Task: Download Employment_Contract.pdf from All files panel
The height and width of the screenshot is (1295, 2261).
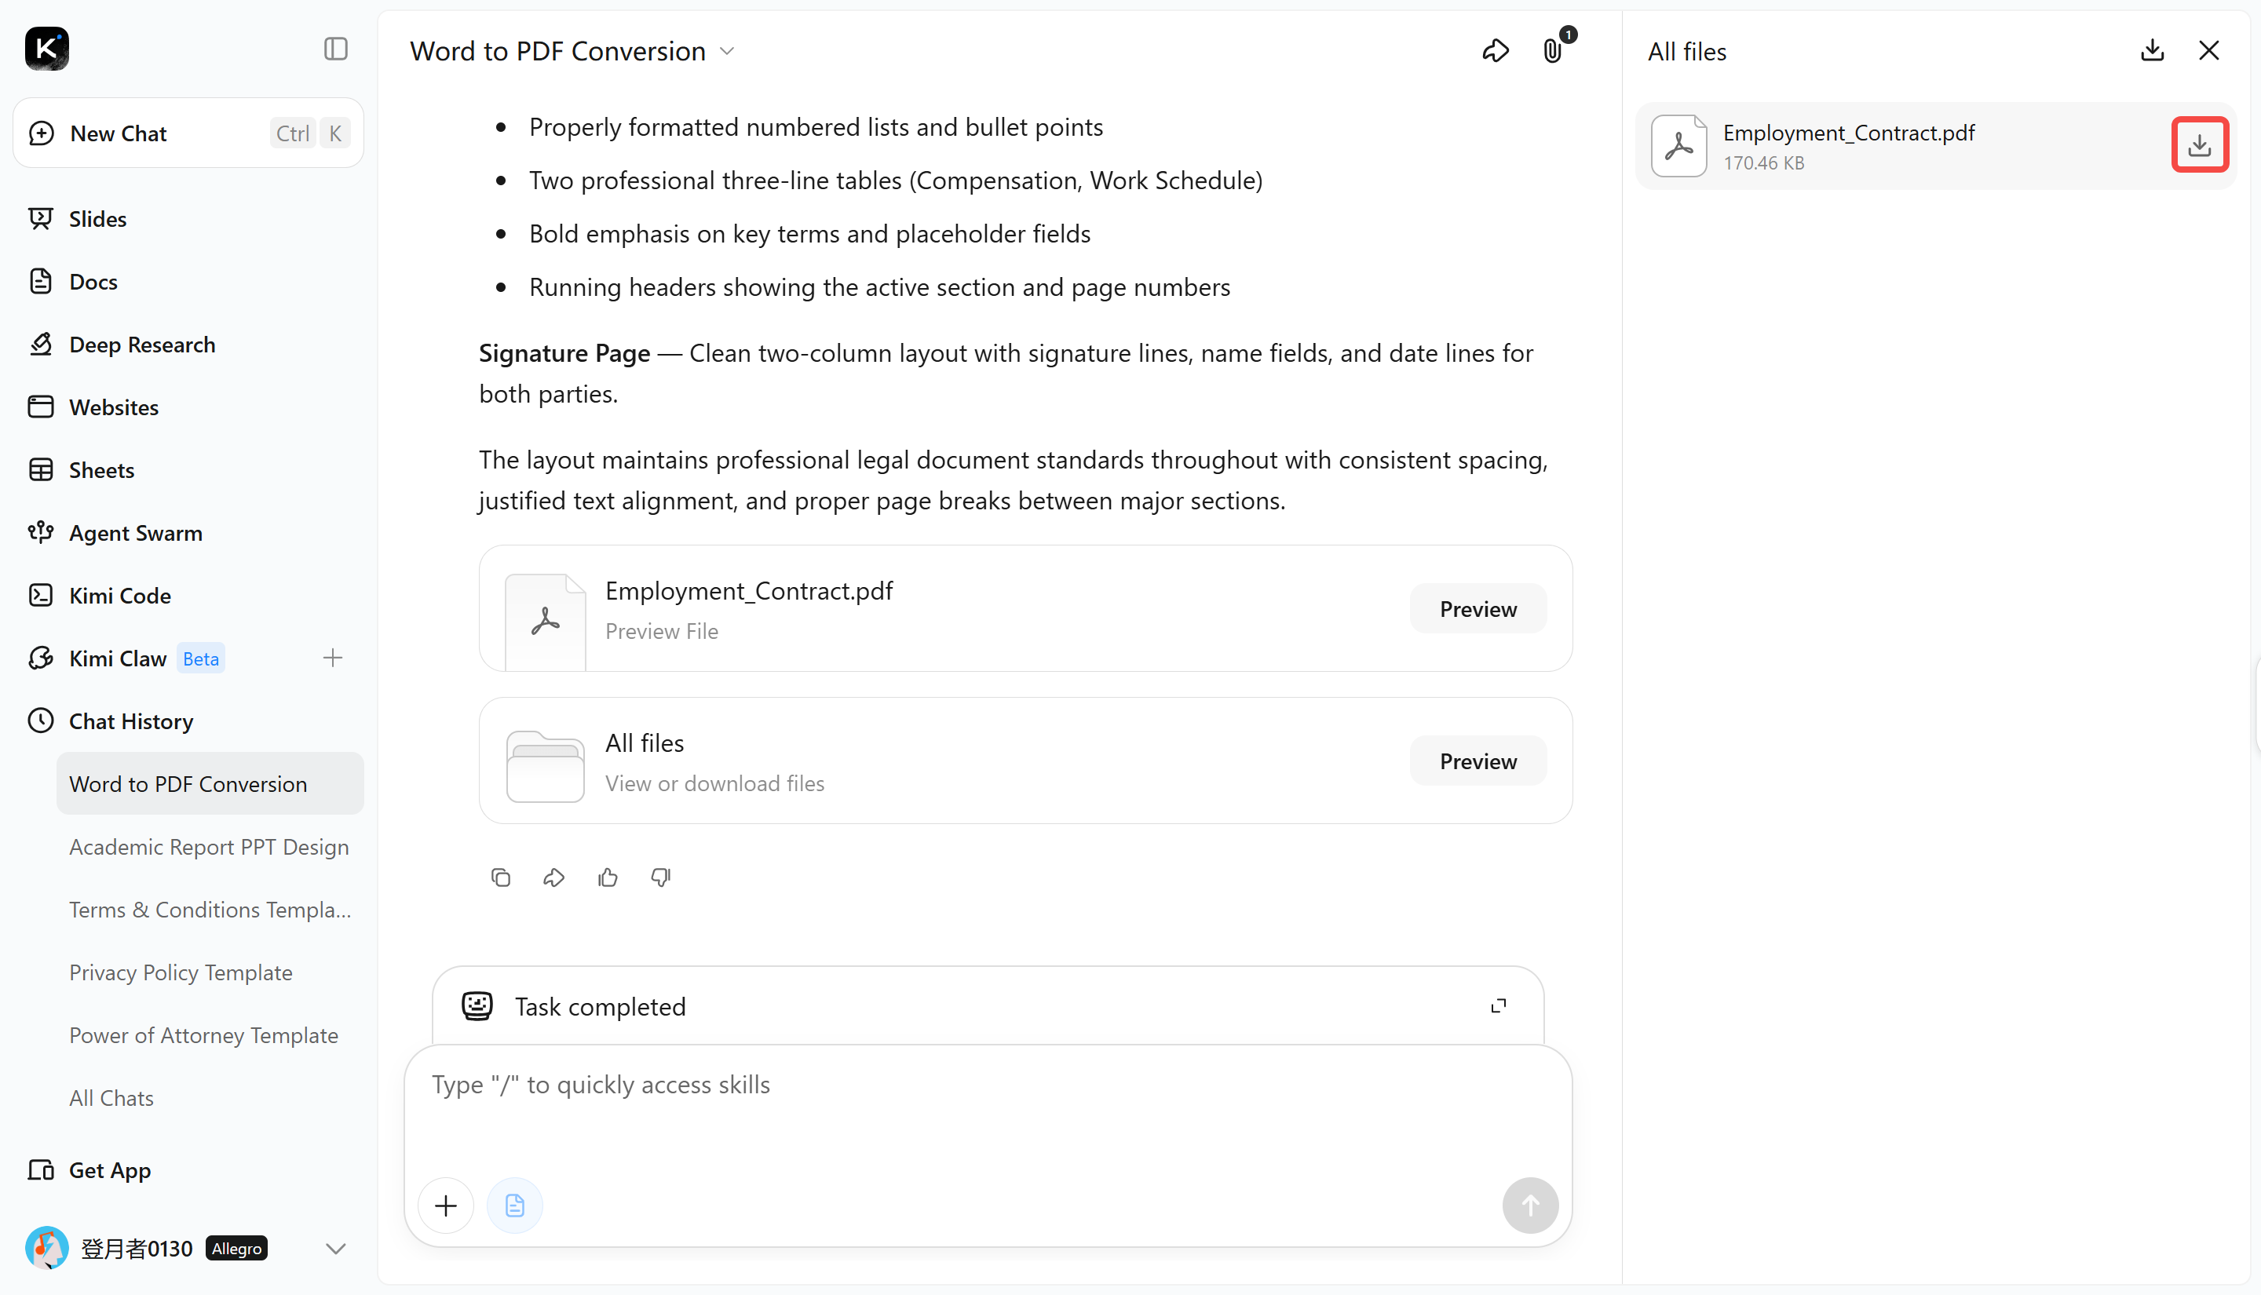Action: point(2199,145)
